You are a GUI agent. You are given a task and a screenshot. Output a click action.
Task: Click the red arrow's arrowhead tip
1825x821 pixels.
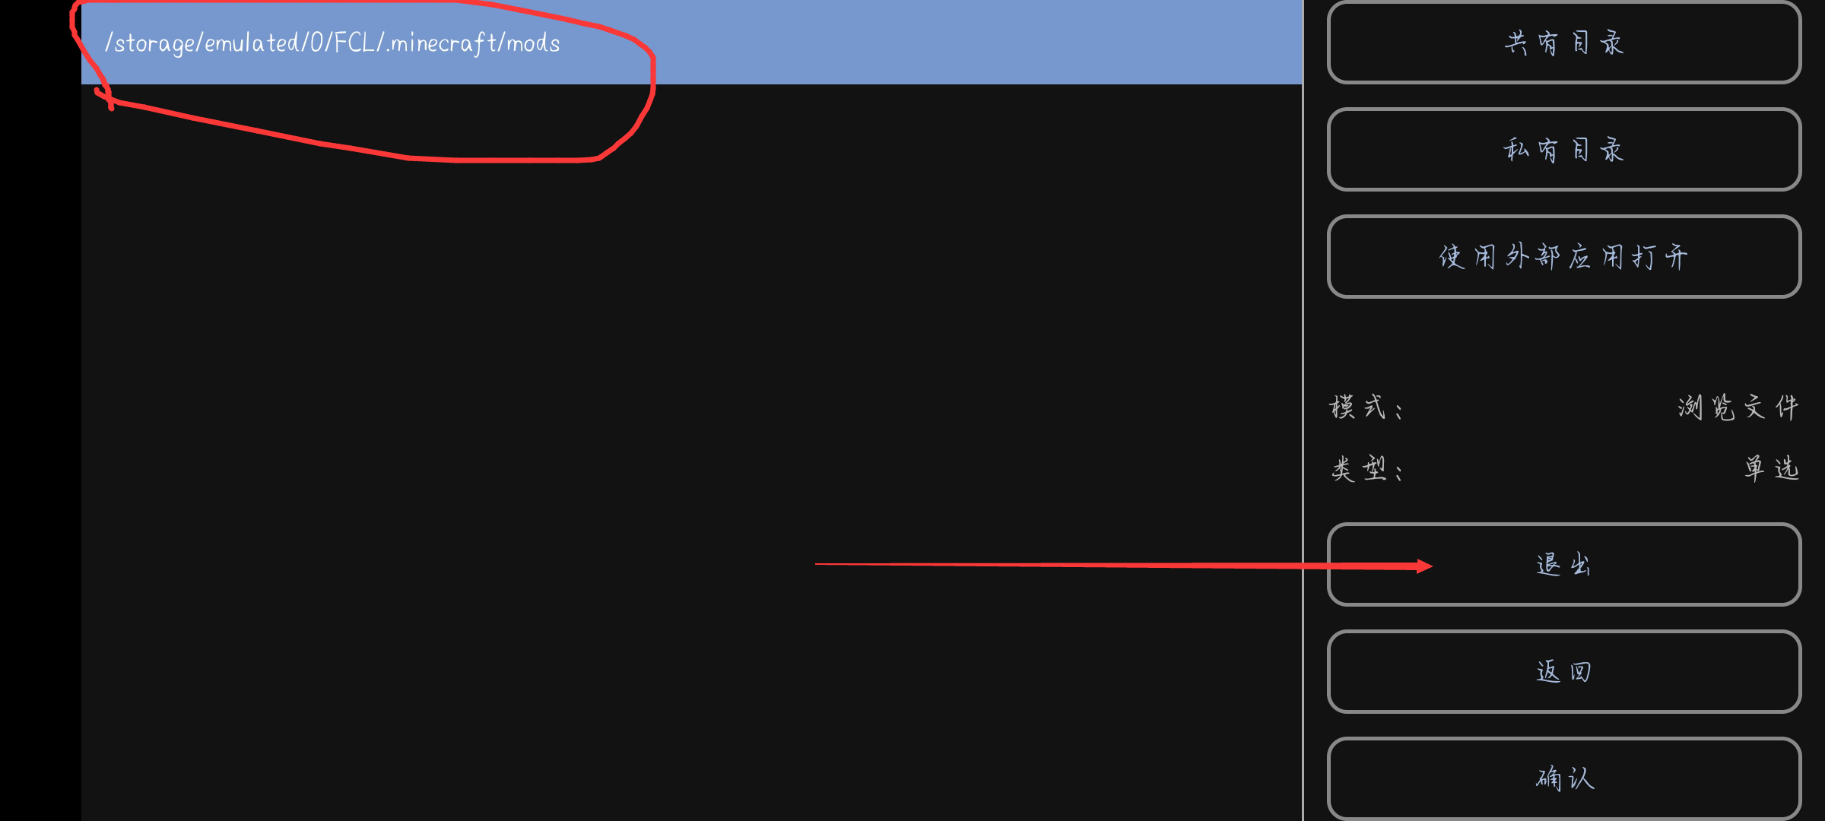click(x=1430, y=566)
